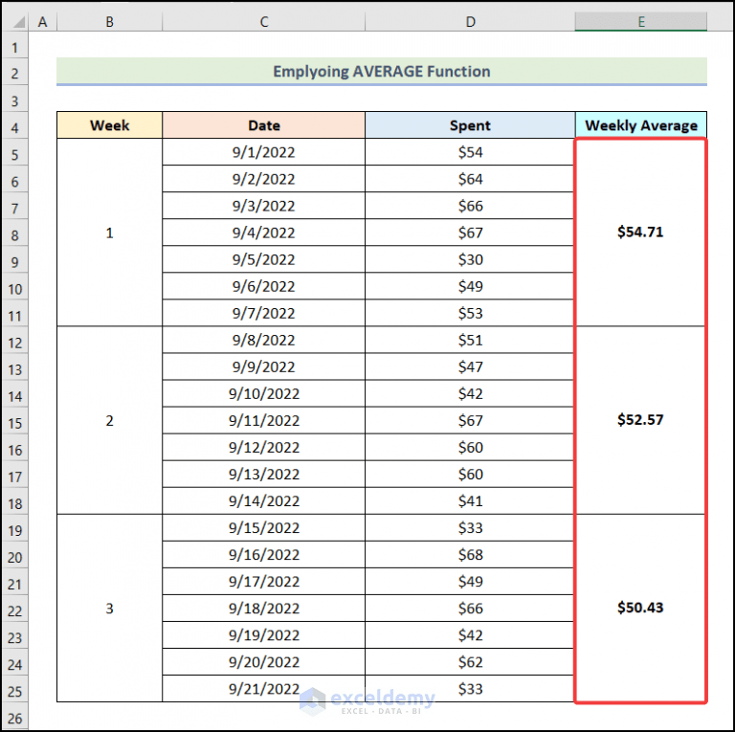Viewport: 735px width, 732px height.
Task: Select the $54 spent cell
Action: pyautogui.click(x=470, y=152)
